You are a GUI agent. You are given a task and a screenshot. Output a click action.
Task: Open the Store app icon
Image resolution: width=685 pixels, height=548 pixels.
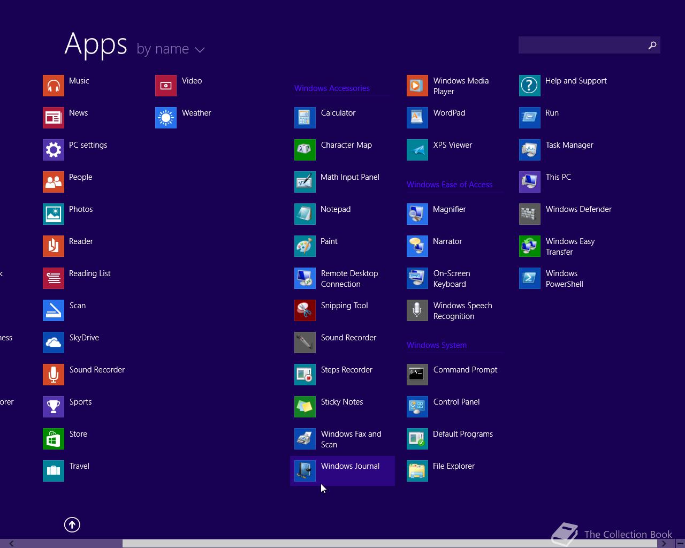[54, 439]
